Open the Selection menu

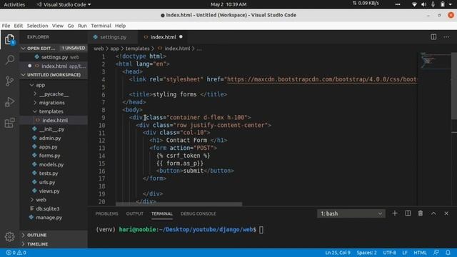click(x=37, y=26)
